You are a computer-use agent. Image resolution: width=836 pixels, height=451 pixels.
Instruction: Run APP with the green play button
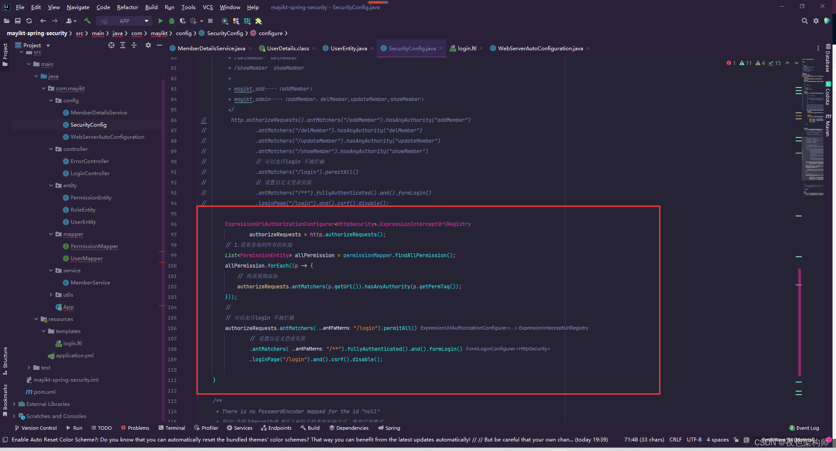click(x=160, y=21)
